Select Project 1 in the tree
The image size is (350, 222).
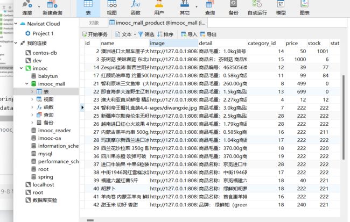pyautogui.click(x=43, y=33)
